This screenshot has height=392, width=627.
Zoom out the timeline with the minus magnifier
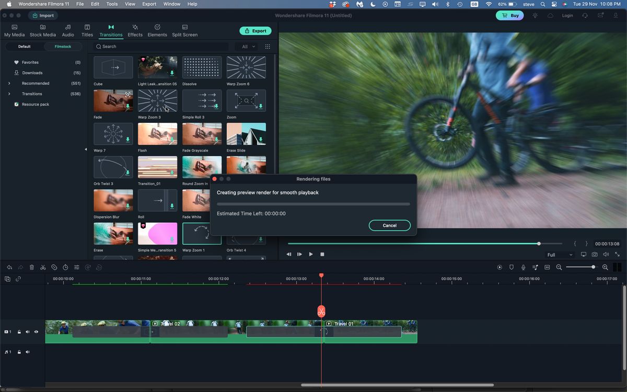559,267
